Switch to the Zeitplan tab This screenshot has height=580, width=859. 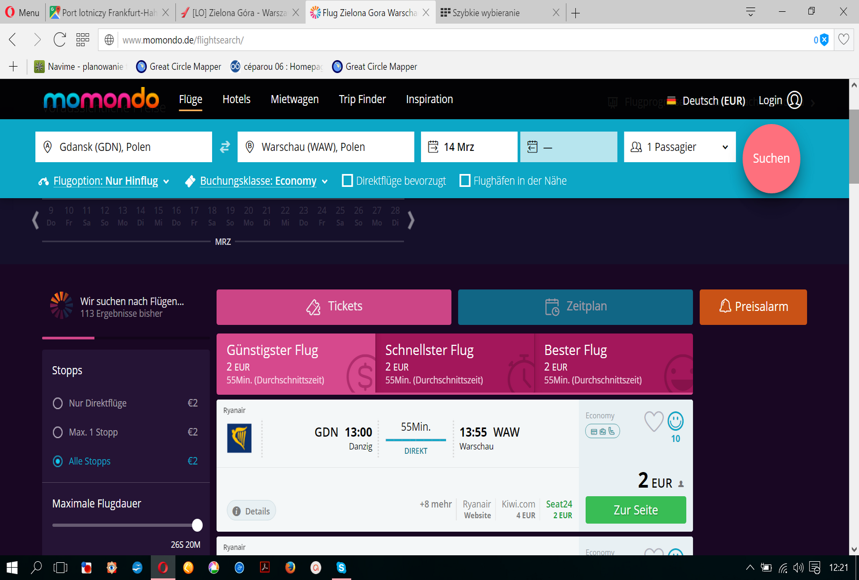575,307
